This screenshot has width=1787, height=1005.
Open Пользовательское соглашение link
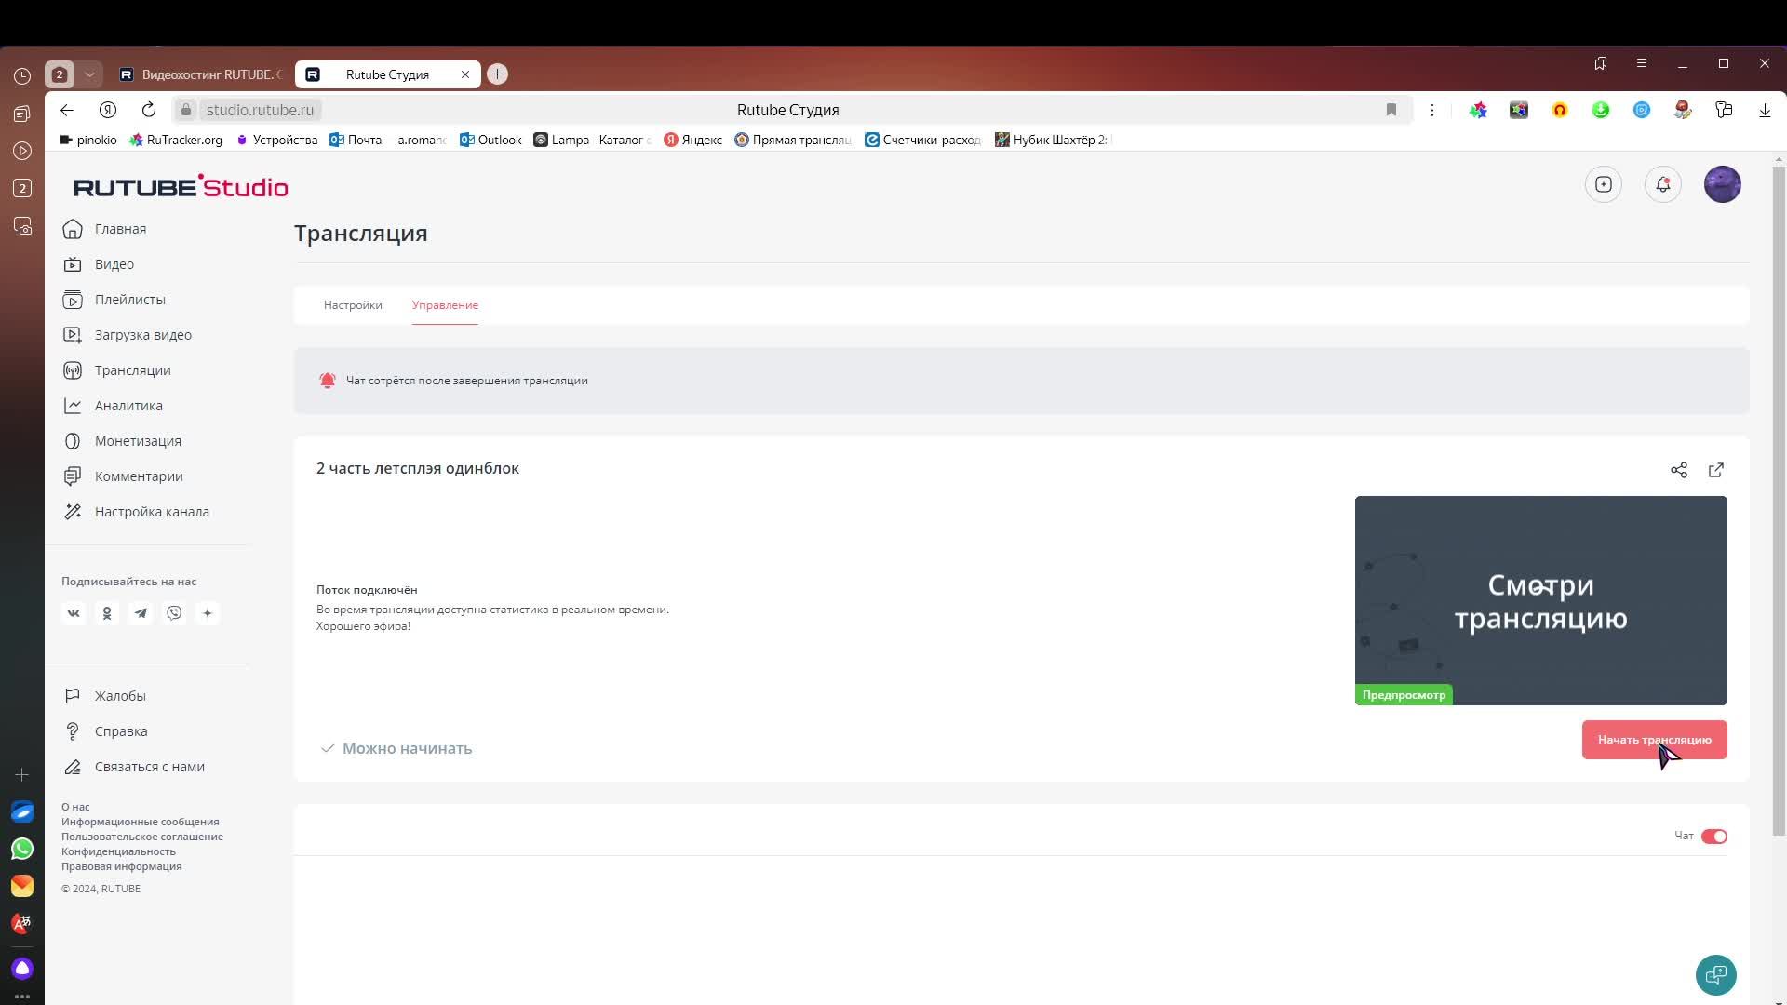(x=142, y=837)
